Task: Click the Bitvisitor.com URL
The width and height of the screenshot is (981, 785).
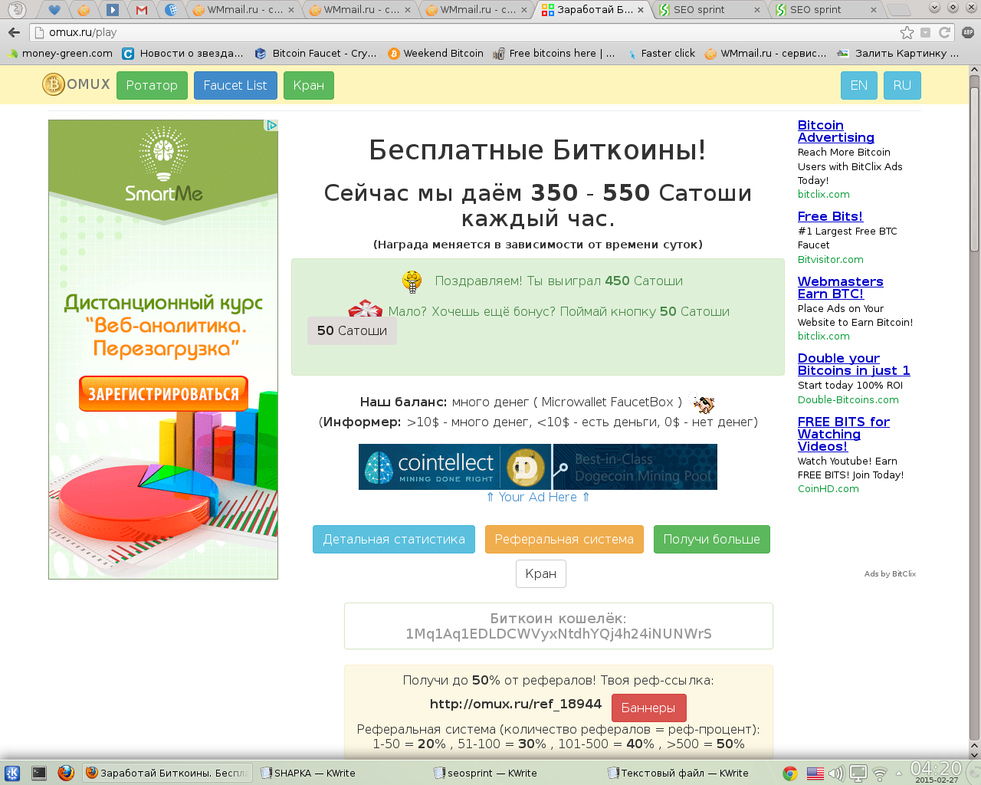Action: click(x=831, y=260)
